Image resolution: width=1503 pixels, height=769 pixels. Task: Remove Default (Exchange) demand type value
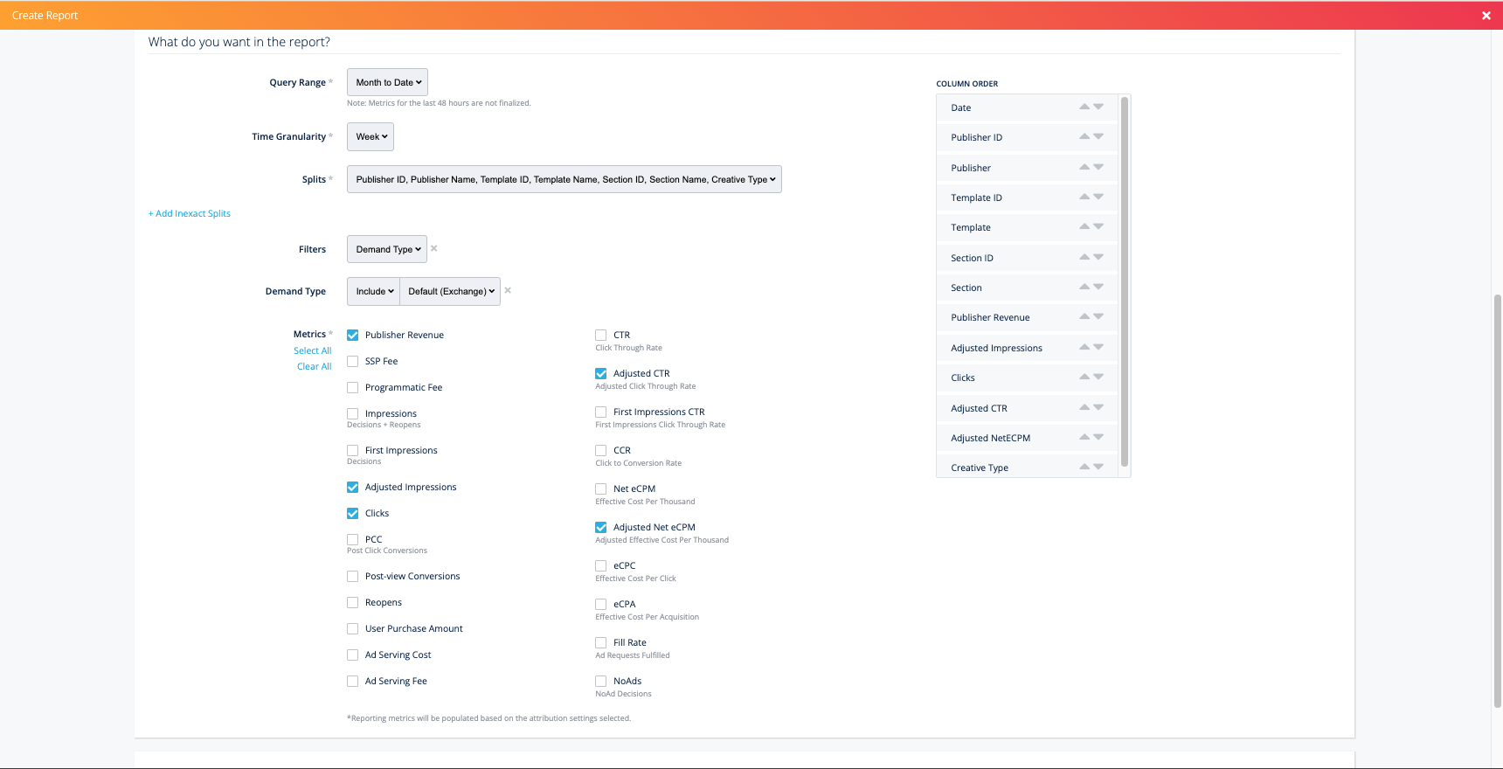(x=508, y=291)
